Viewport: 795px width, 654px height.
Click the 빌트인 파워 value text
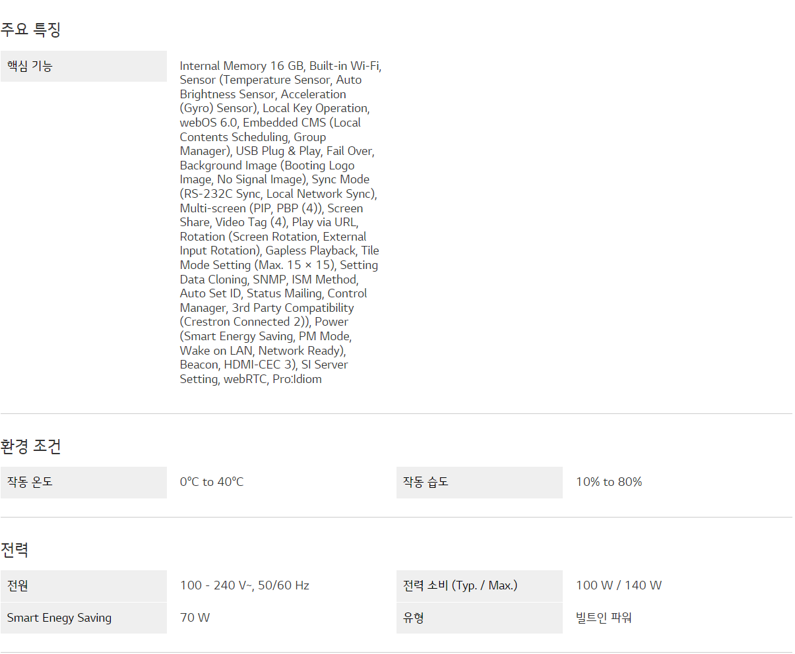(604, 618)
